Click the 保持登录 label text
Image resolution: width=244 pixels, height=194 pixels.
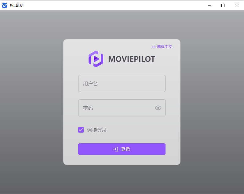pos(97,130)
